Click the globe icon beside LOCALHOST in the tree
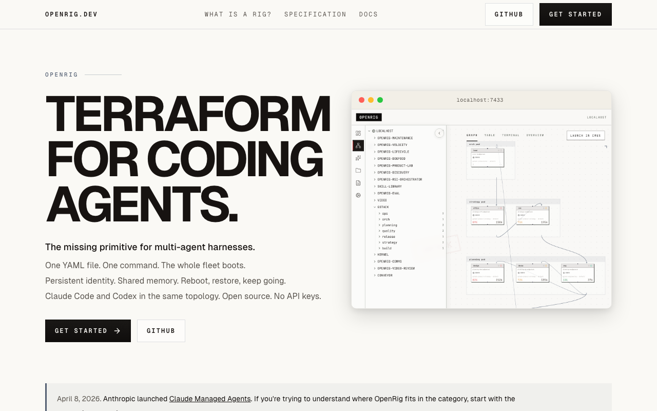657x411 pixels. click(374, 131)
